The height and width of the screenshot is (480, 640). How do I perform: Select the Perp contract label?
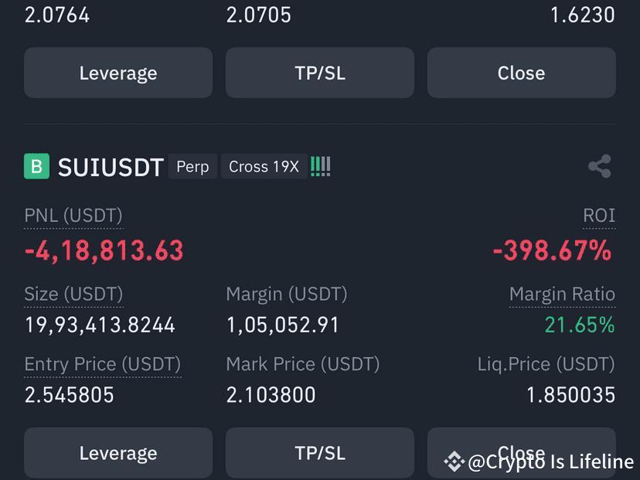(x=192, y=166)
